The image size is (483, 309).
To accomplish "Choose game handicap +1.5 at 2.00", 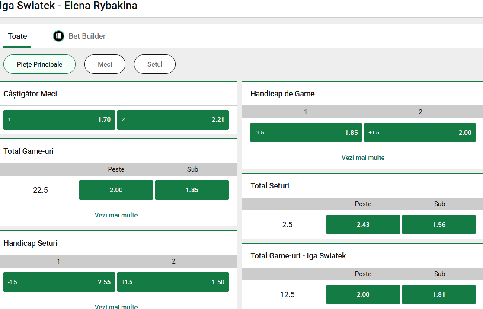I will tap(420, 133).
